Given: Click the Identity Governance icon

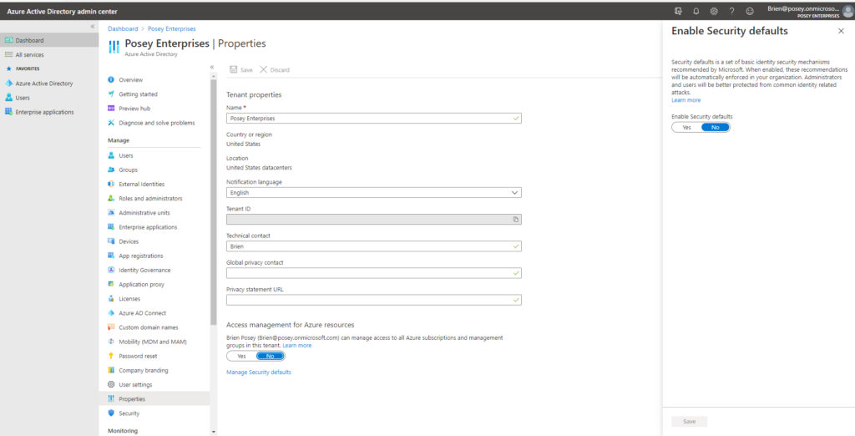Looking at the screenshot, I should (111, 270).
